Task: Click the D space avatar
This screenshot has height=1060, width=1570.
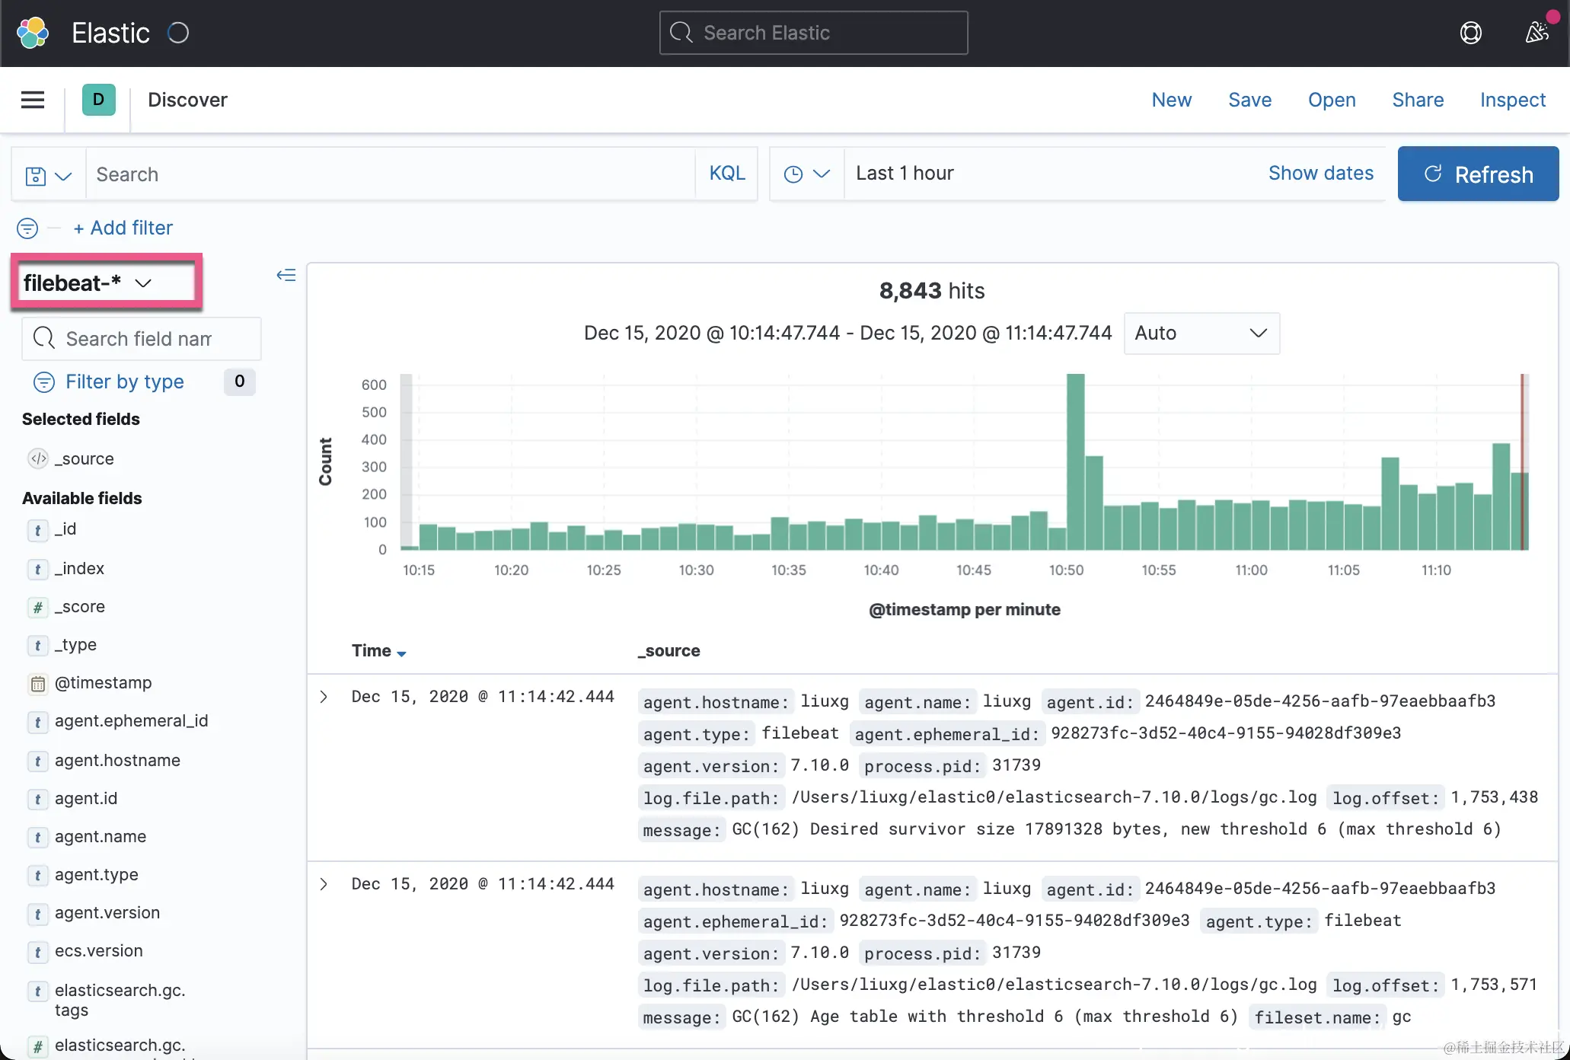Action: point(98,100)
